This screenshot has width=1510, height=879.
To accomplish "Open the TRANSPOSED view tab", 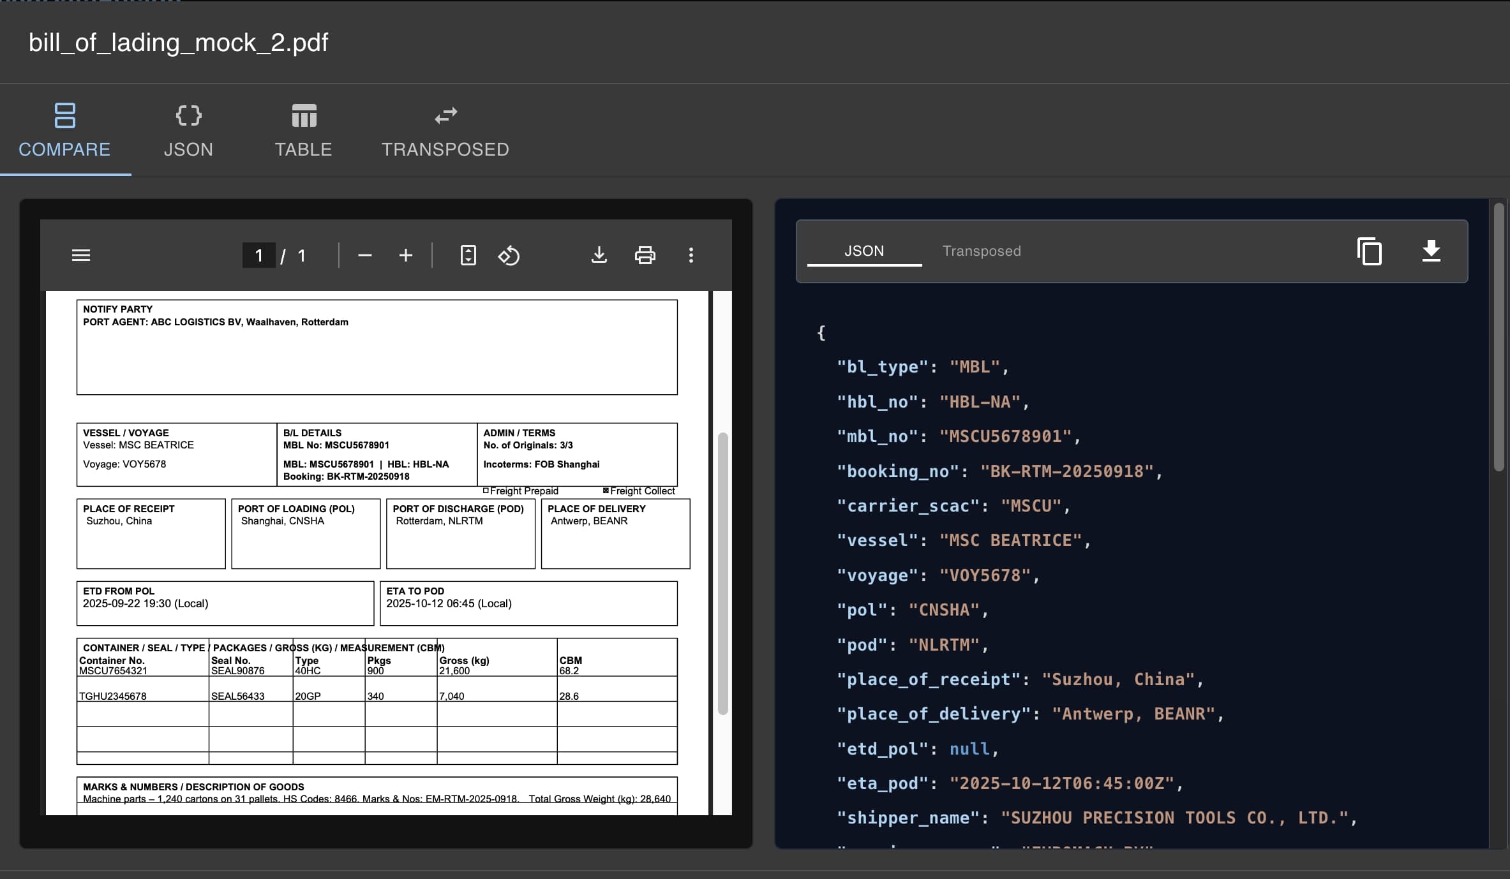I will click(445, 131).
